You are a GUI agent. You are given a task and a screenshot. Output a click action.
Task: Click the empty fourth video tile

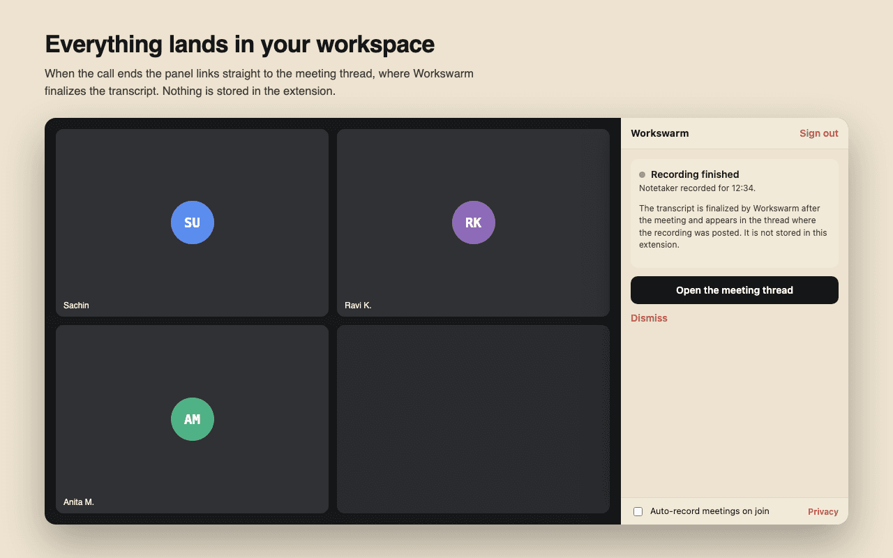473,419
